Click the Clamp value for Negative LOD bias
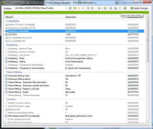The width and height of the screenshot is (153, 129). (68, 89)
